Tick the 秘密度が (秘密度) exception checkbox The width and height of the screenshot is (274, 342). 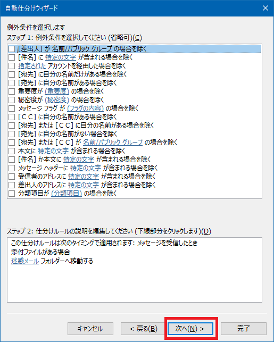[12, 100]
